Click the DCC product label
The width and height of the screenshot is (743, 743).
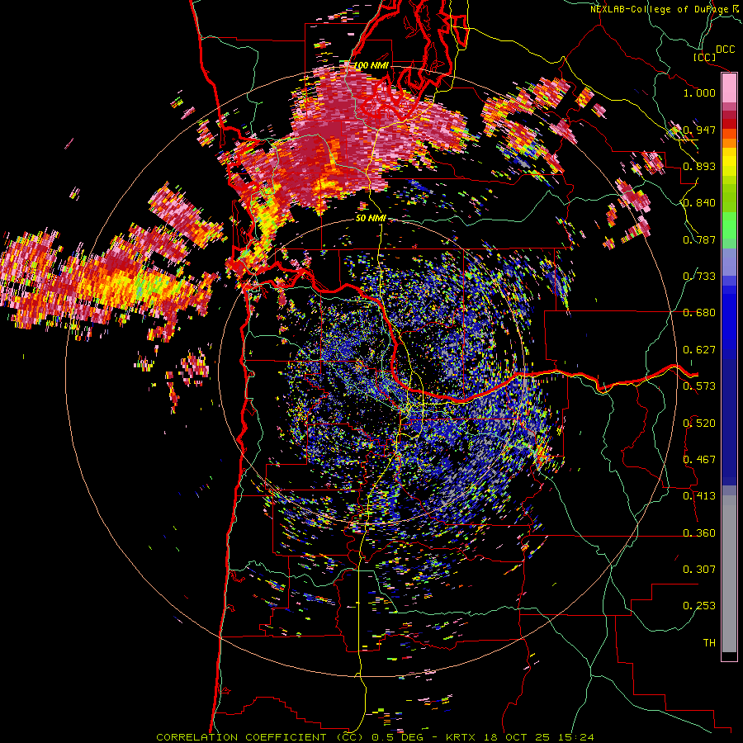click(x=725, y=50)
